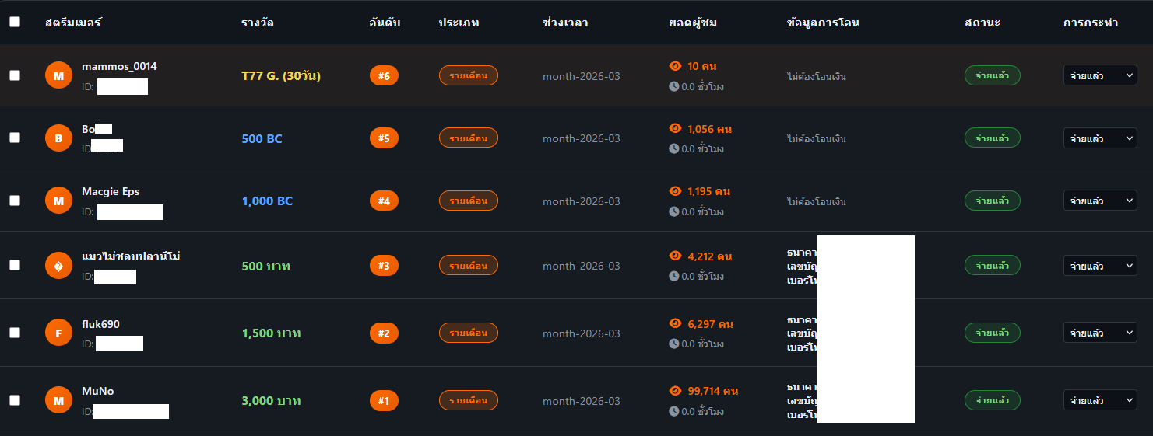The height and width of the screenshot is (436, 1153).
Task: Toggle the select-all checkbox in the header
Action: pos(15,22)
